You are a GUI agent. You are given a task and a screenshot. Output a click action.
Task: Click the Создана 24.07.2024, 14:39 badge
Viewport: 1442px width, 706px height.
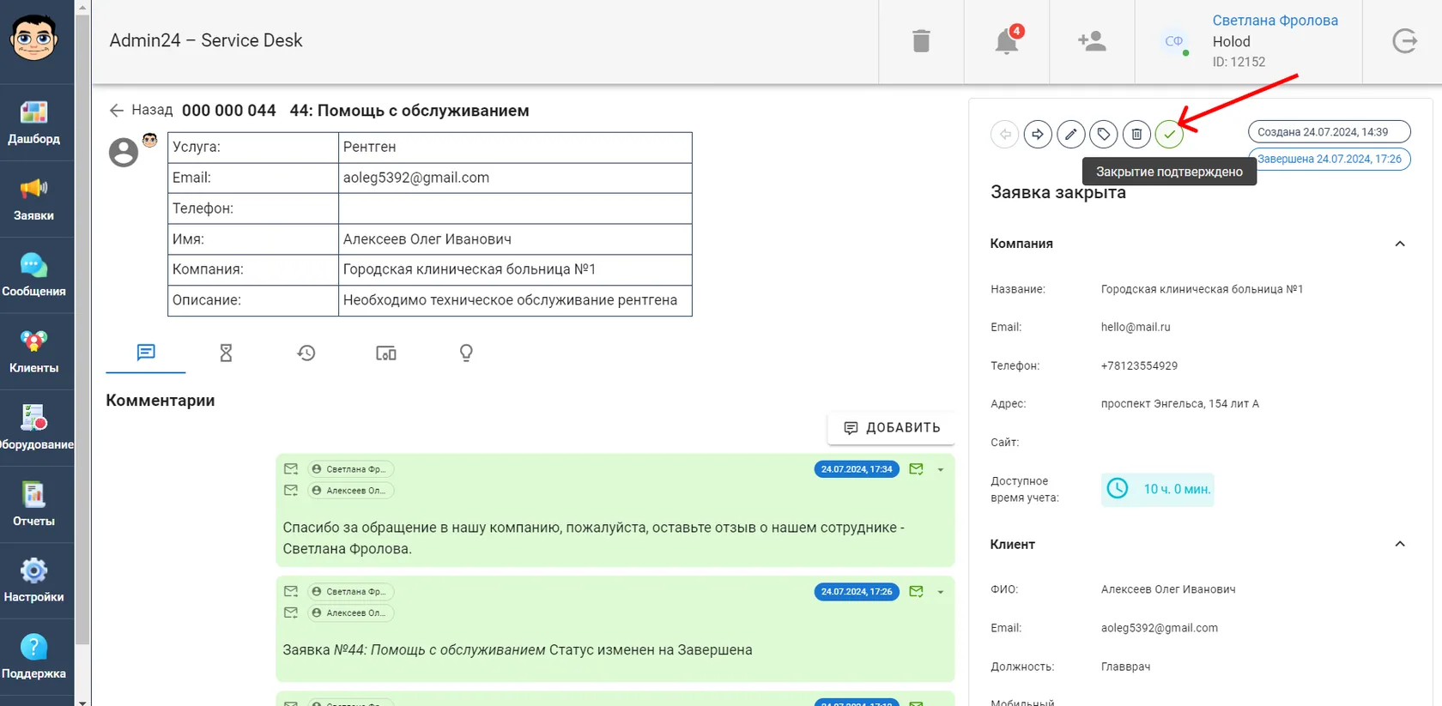(1329, 132)
